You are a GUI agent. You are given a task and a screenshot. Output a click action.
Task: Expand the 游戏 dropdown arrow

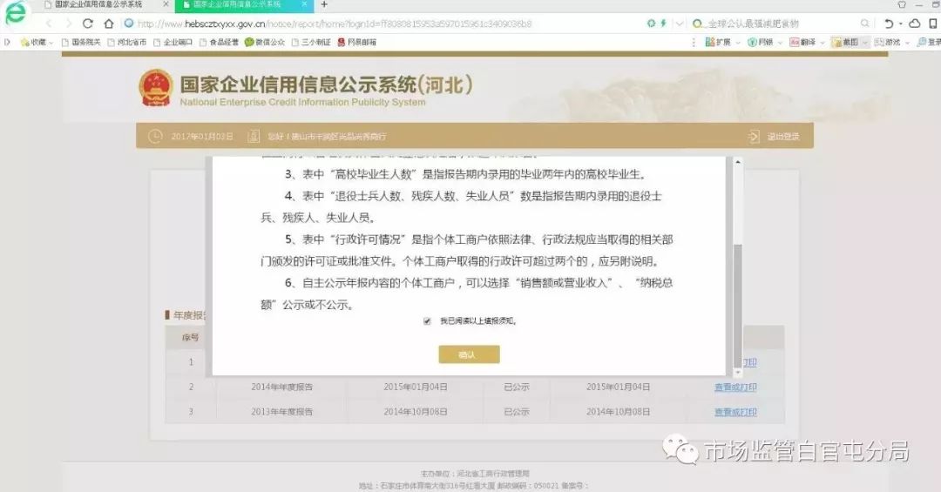coord(907,43)
